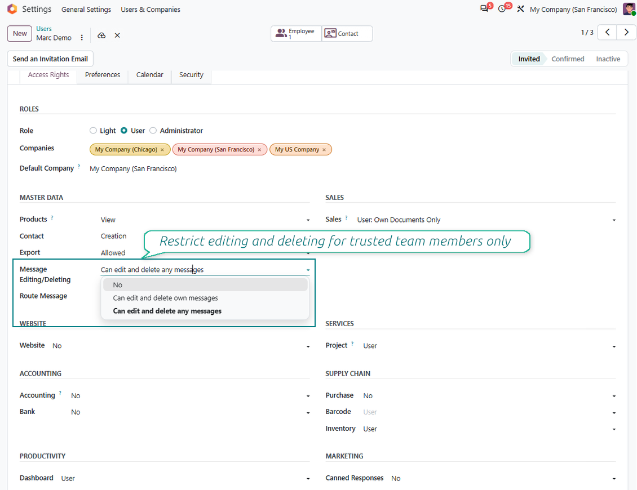Show Sales help question mark

pyautogui.click(x=346, y=217)
